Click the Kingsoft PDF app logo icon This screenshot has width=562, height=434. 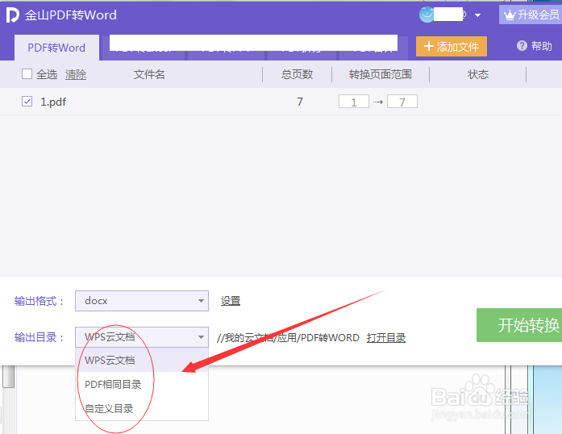[13, 15]
